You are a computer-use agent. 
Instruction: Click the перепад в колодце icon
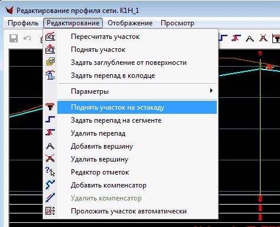coord(50,75)
